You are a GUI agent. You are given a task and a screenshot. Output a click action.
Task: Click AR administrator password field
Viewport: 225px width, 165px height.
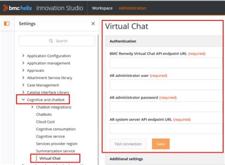(x=166, y=107)
